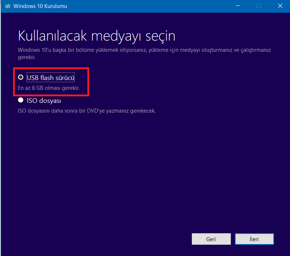Click the 'En az 8 GB olması gerekir.' text
Viewport: 290px width, 256px height.
(49, 88)
